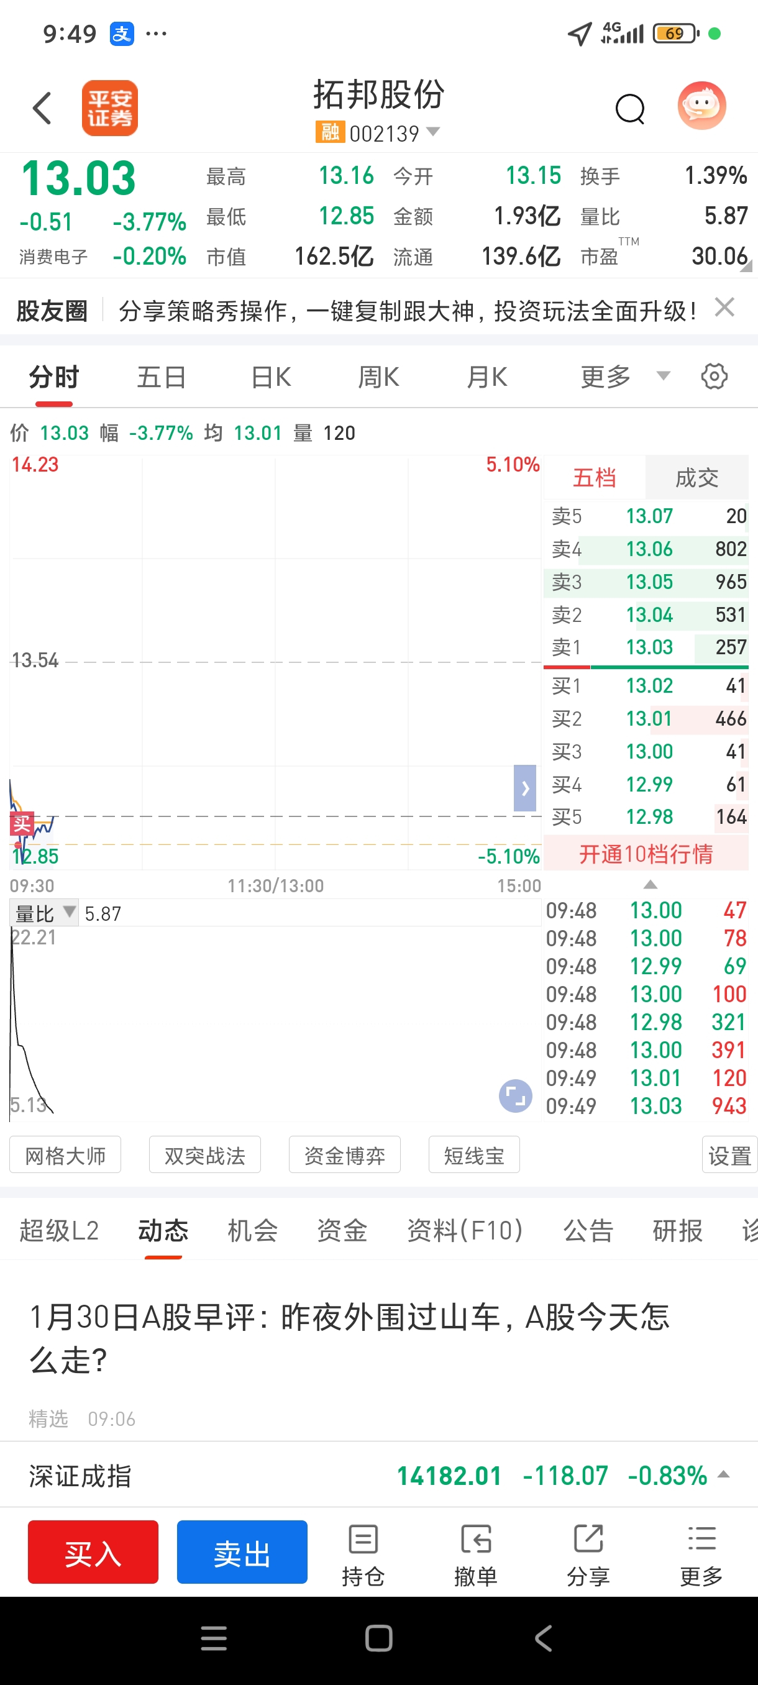Tap 开通10档行情 button
Image resolution: width=758 pixels, height=1685 pixels.
pyautogui.click(x=646, y=854)
